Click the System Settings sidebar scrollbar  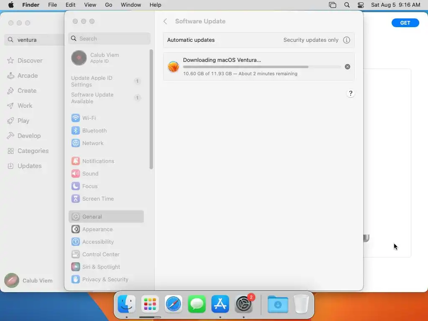tap(151, 109)
